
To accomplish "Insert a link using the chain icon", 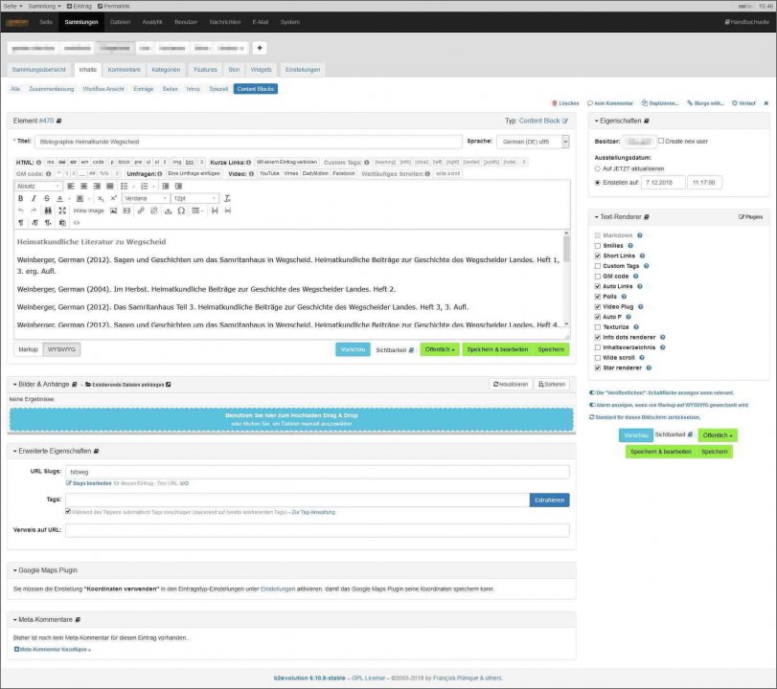I will coord(141,211).
